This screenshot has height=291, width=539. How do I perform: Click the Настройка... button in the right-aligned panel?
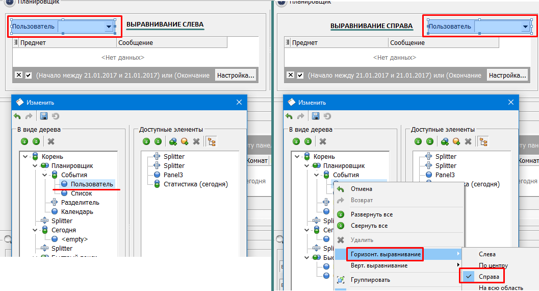[507, 76]
